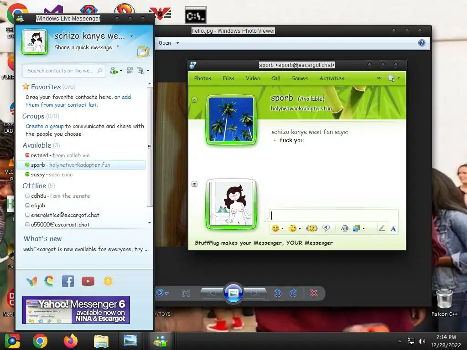Click the YouTube icon in Messenger
This screenshot has width=467, height=350.
point(88,281)
